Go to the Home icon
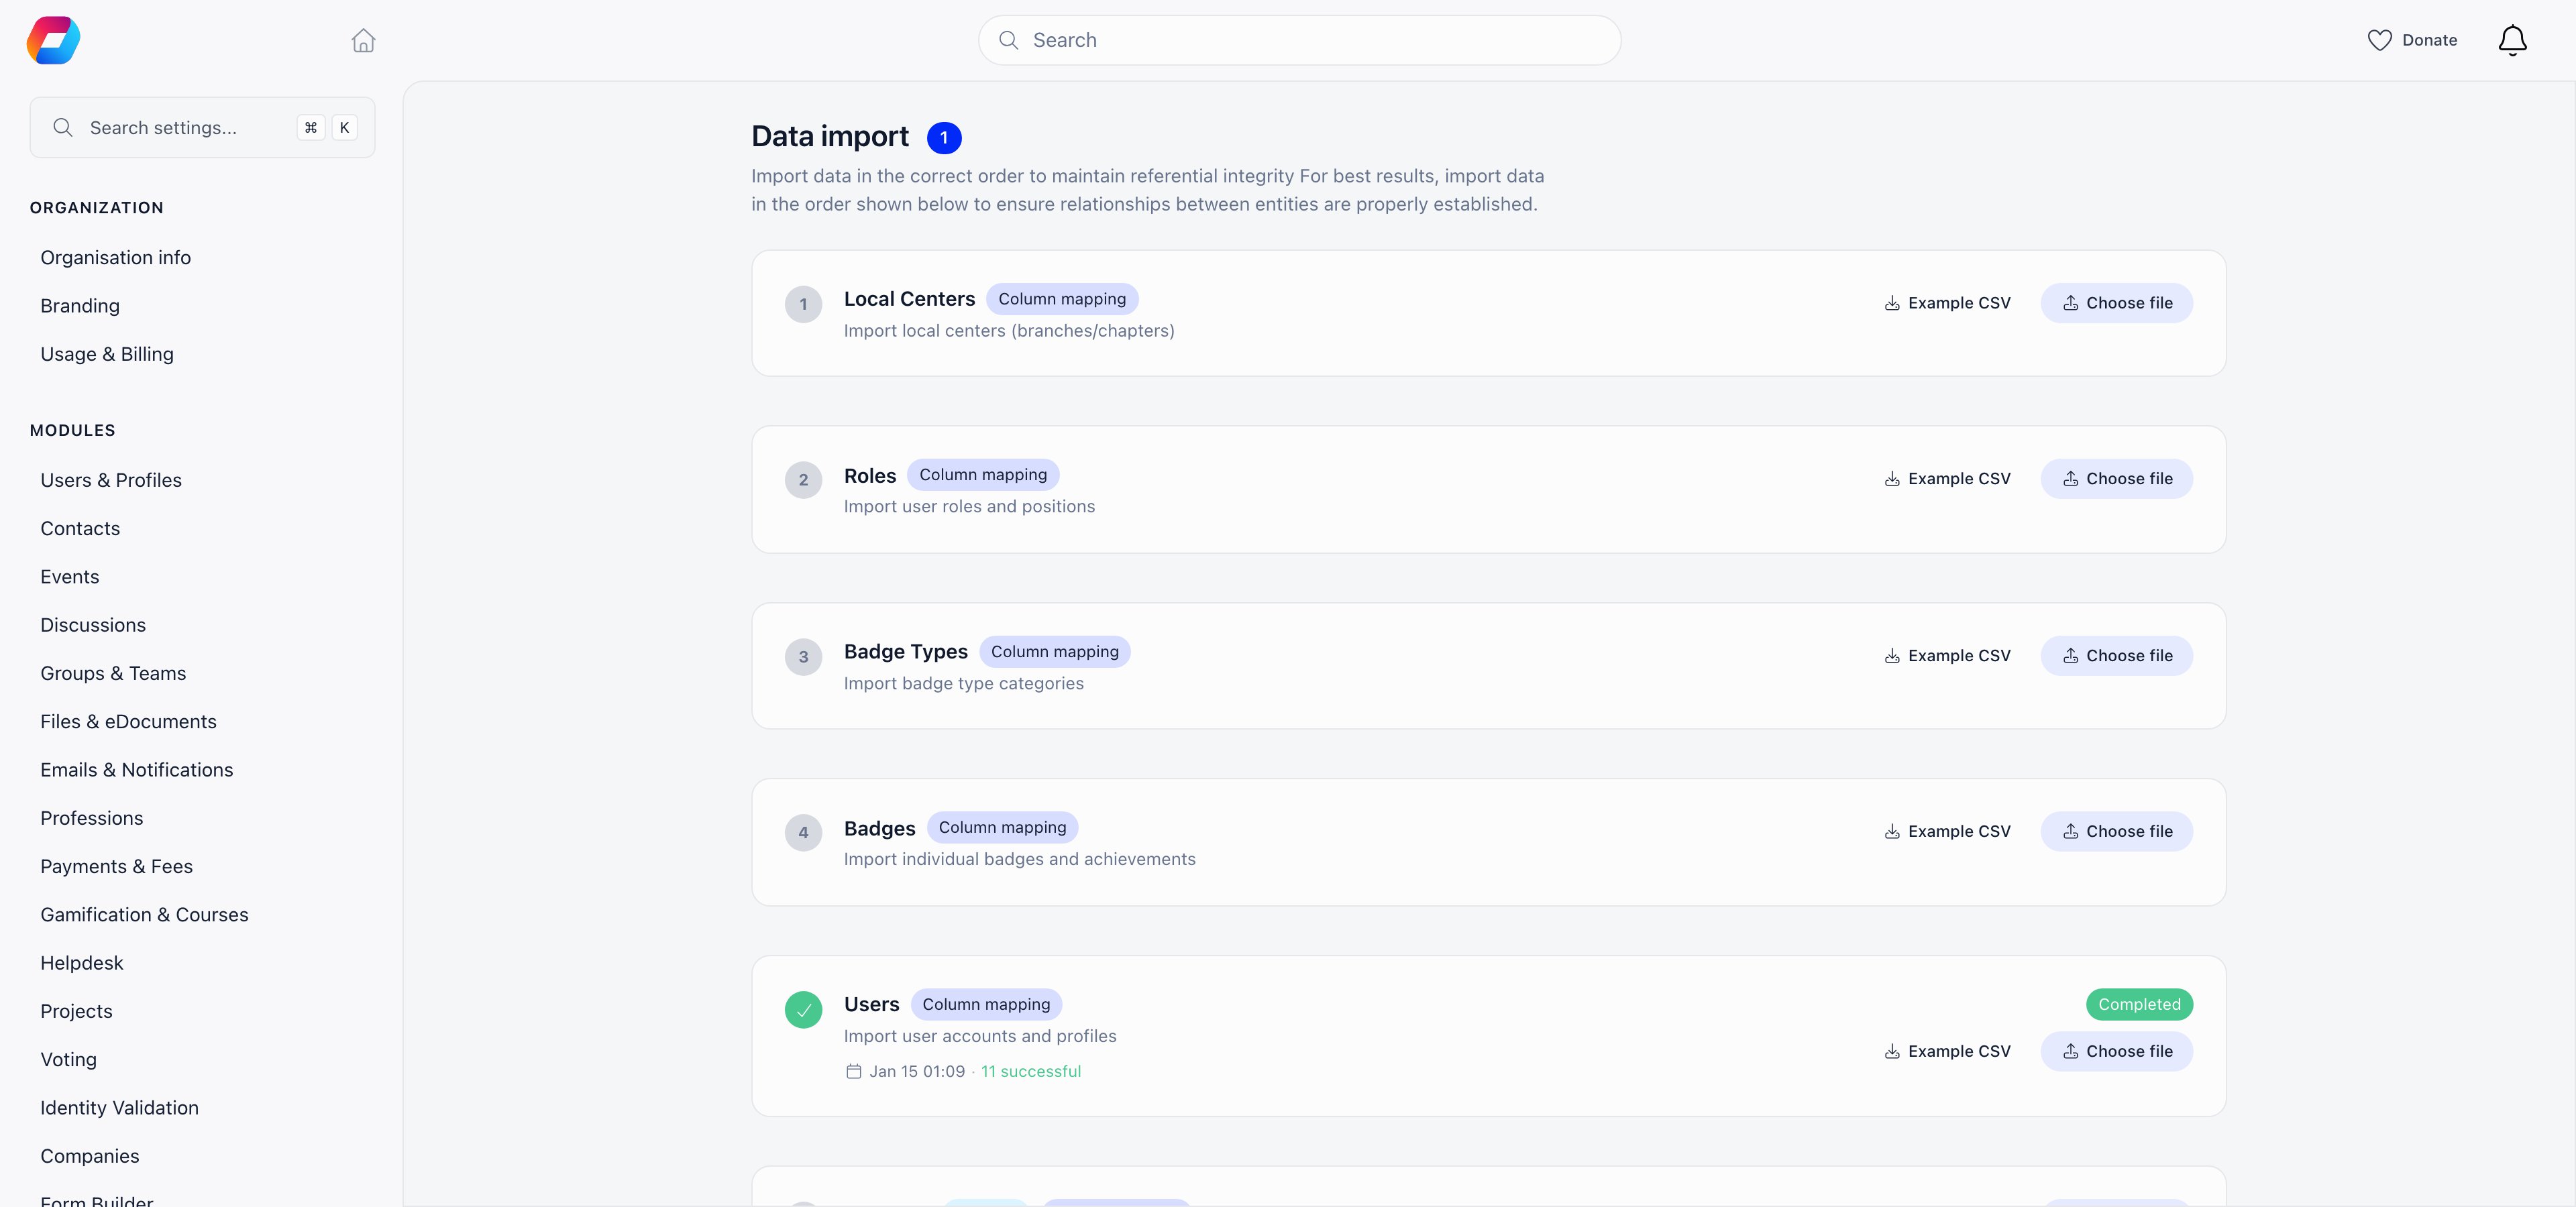This screenshot has width=2576, height=1207. pyautogui.click(x=363, y=40)
